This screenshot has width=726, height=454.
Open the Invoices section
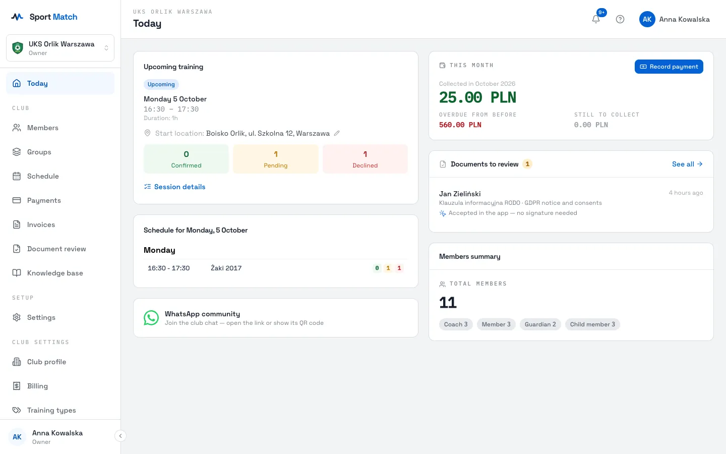pos(60,224)
